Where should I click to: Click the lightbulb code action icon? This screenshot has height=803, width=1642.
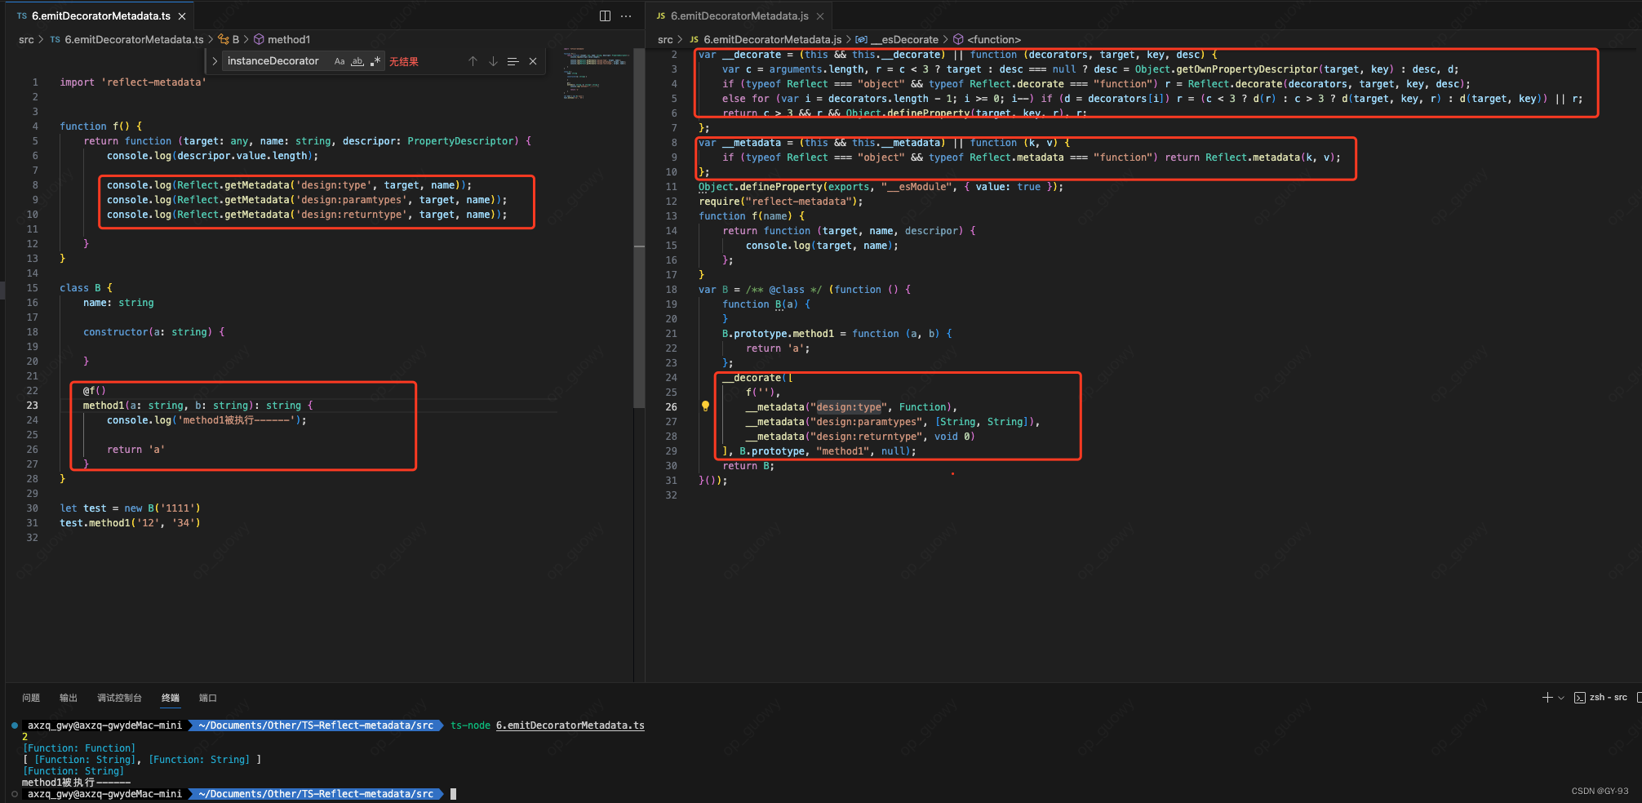click(x=706, y=406)
